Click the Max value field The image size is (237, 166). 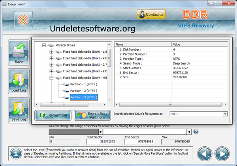coord(176,142)
